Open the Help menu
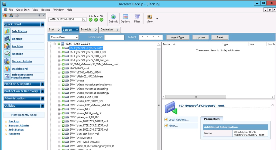Image resolution: width=276 pixels, height=150 pixels. pyautogui.click(x=69, y=10)
